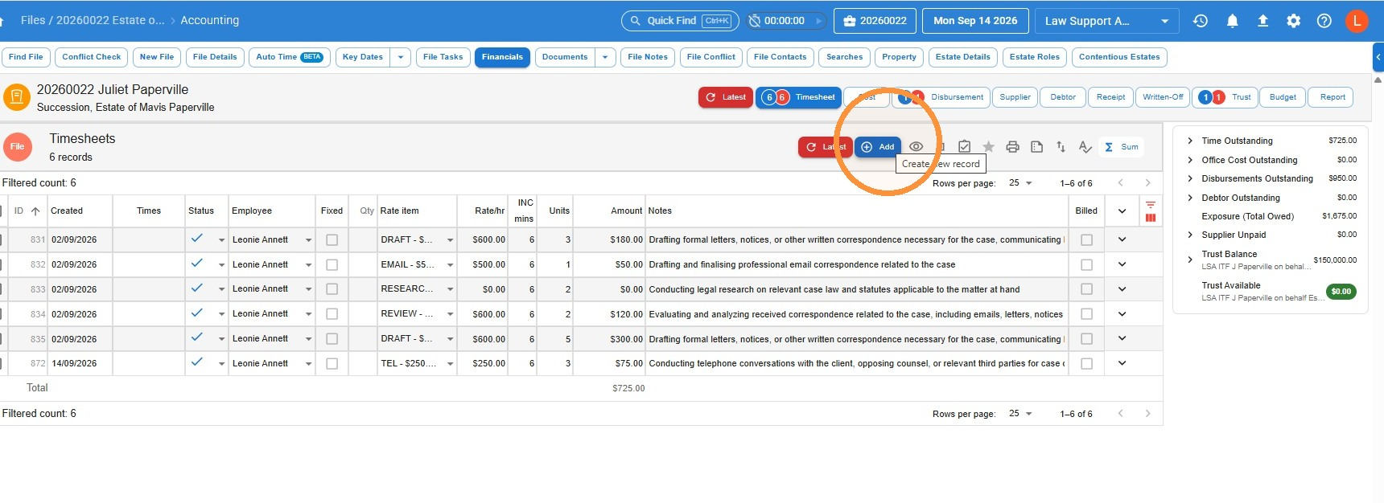Screen dimensions: 1384x503
Task: Click the Quick Find search box
Action: click(x=679, y=21)
